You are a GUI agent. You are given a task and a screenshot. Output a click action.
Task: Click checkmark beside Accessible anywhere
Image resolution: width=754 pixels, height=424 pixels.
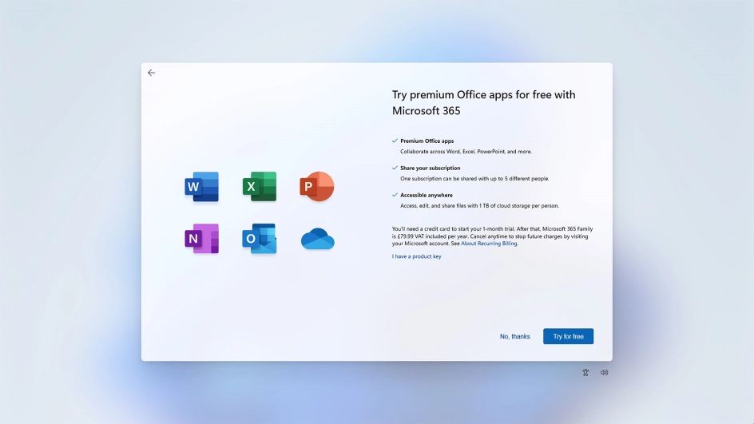(395, 195)
